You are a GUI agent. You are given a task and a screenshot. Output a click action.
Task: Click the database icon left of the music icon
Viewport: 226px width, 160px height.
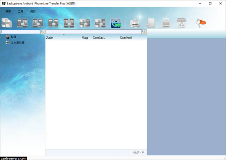point(100,23)
